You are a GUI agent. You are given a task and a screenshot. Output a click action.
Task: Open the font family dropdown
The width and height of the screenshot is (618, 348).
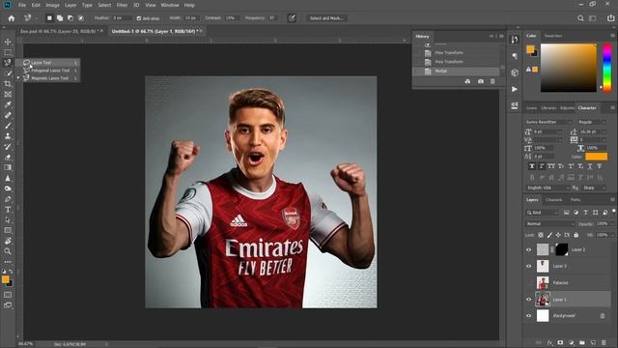548,122
